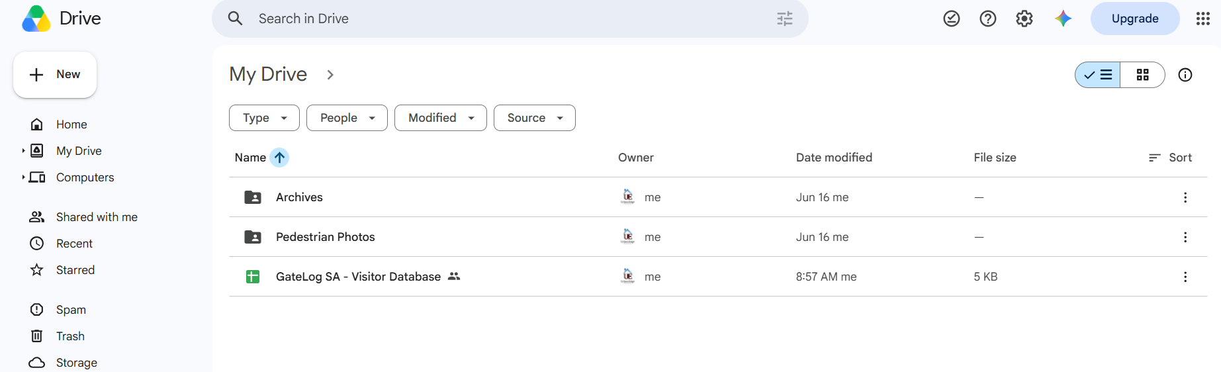Click owner avatar in Archives row
The image size is (1221, 372).
coord(628,197)
